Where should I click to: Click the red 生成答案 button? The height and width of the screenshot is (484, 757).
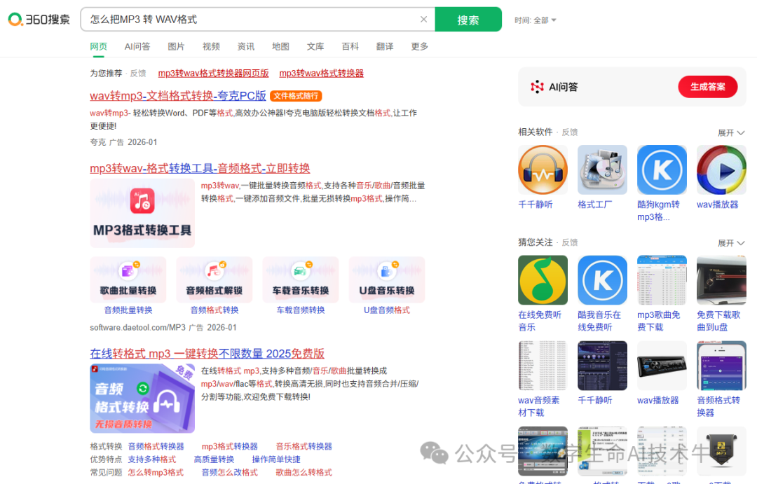708,88
